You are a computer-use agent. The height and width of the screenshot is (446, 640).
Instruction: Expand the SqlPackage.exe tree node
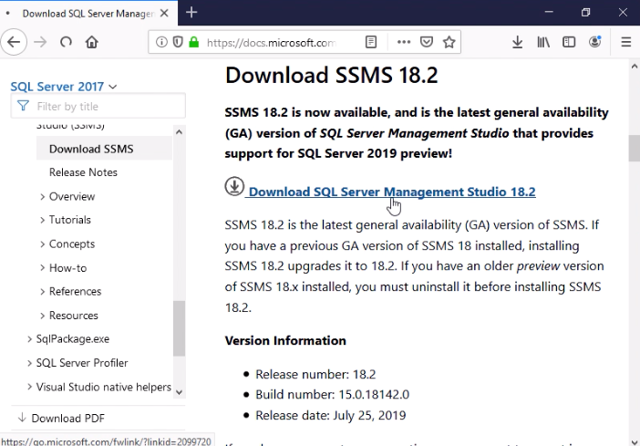click(x=29, y=339)
